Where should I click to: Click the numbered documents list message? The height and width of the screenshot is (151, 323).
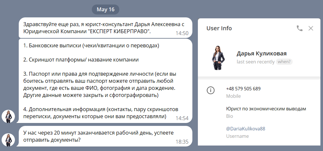pos(97,80)
